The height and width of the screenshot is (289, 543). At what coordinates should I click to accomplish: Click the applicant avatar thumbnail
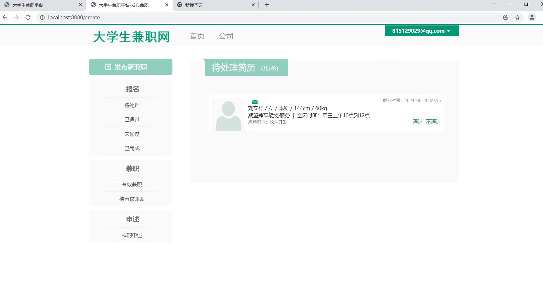228,115
